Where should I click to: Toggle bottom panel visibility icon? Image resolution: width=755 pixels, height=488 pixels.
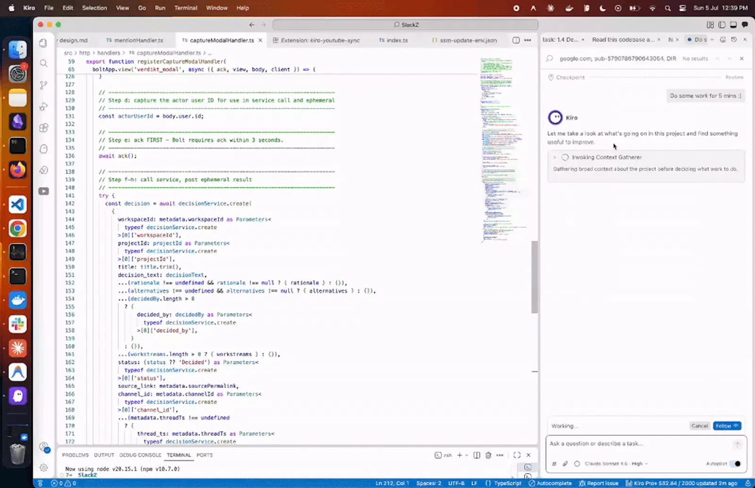(733, 25)
